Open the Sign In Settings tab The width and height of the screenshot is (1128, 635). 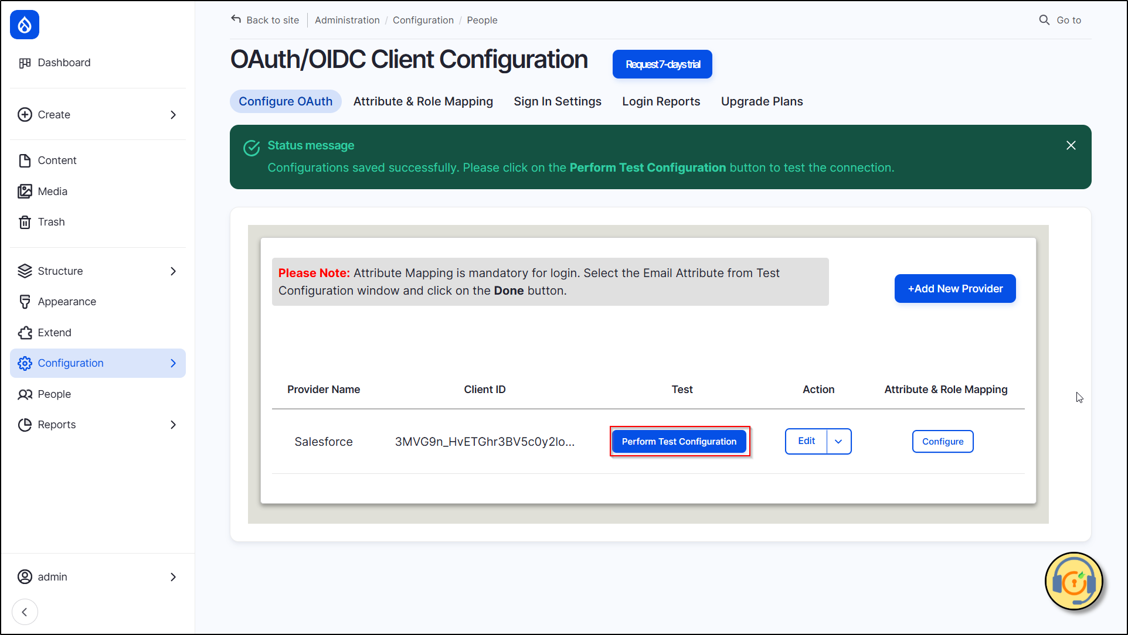(x=557, y=101)
